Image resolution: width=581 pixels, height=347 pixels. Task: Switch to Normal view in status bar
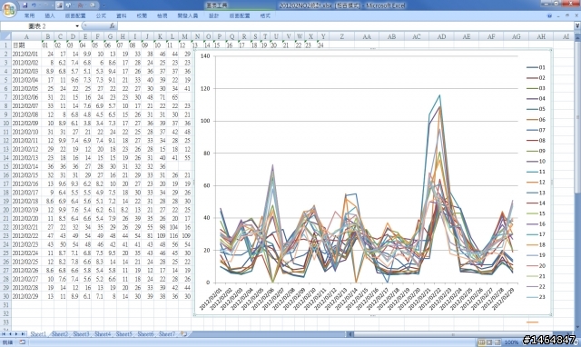481,342
